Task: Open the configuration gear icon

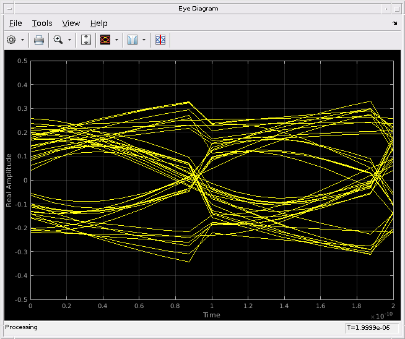Action: coord(11,40)
